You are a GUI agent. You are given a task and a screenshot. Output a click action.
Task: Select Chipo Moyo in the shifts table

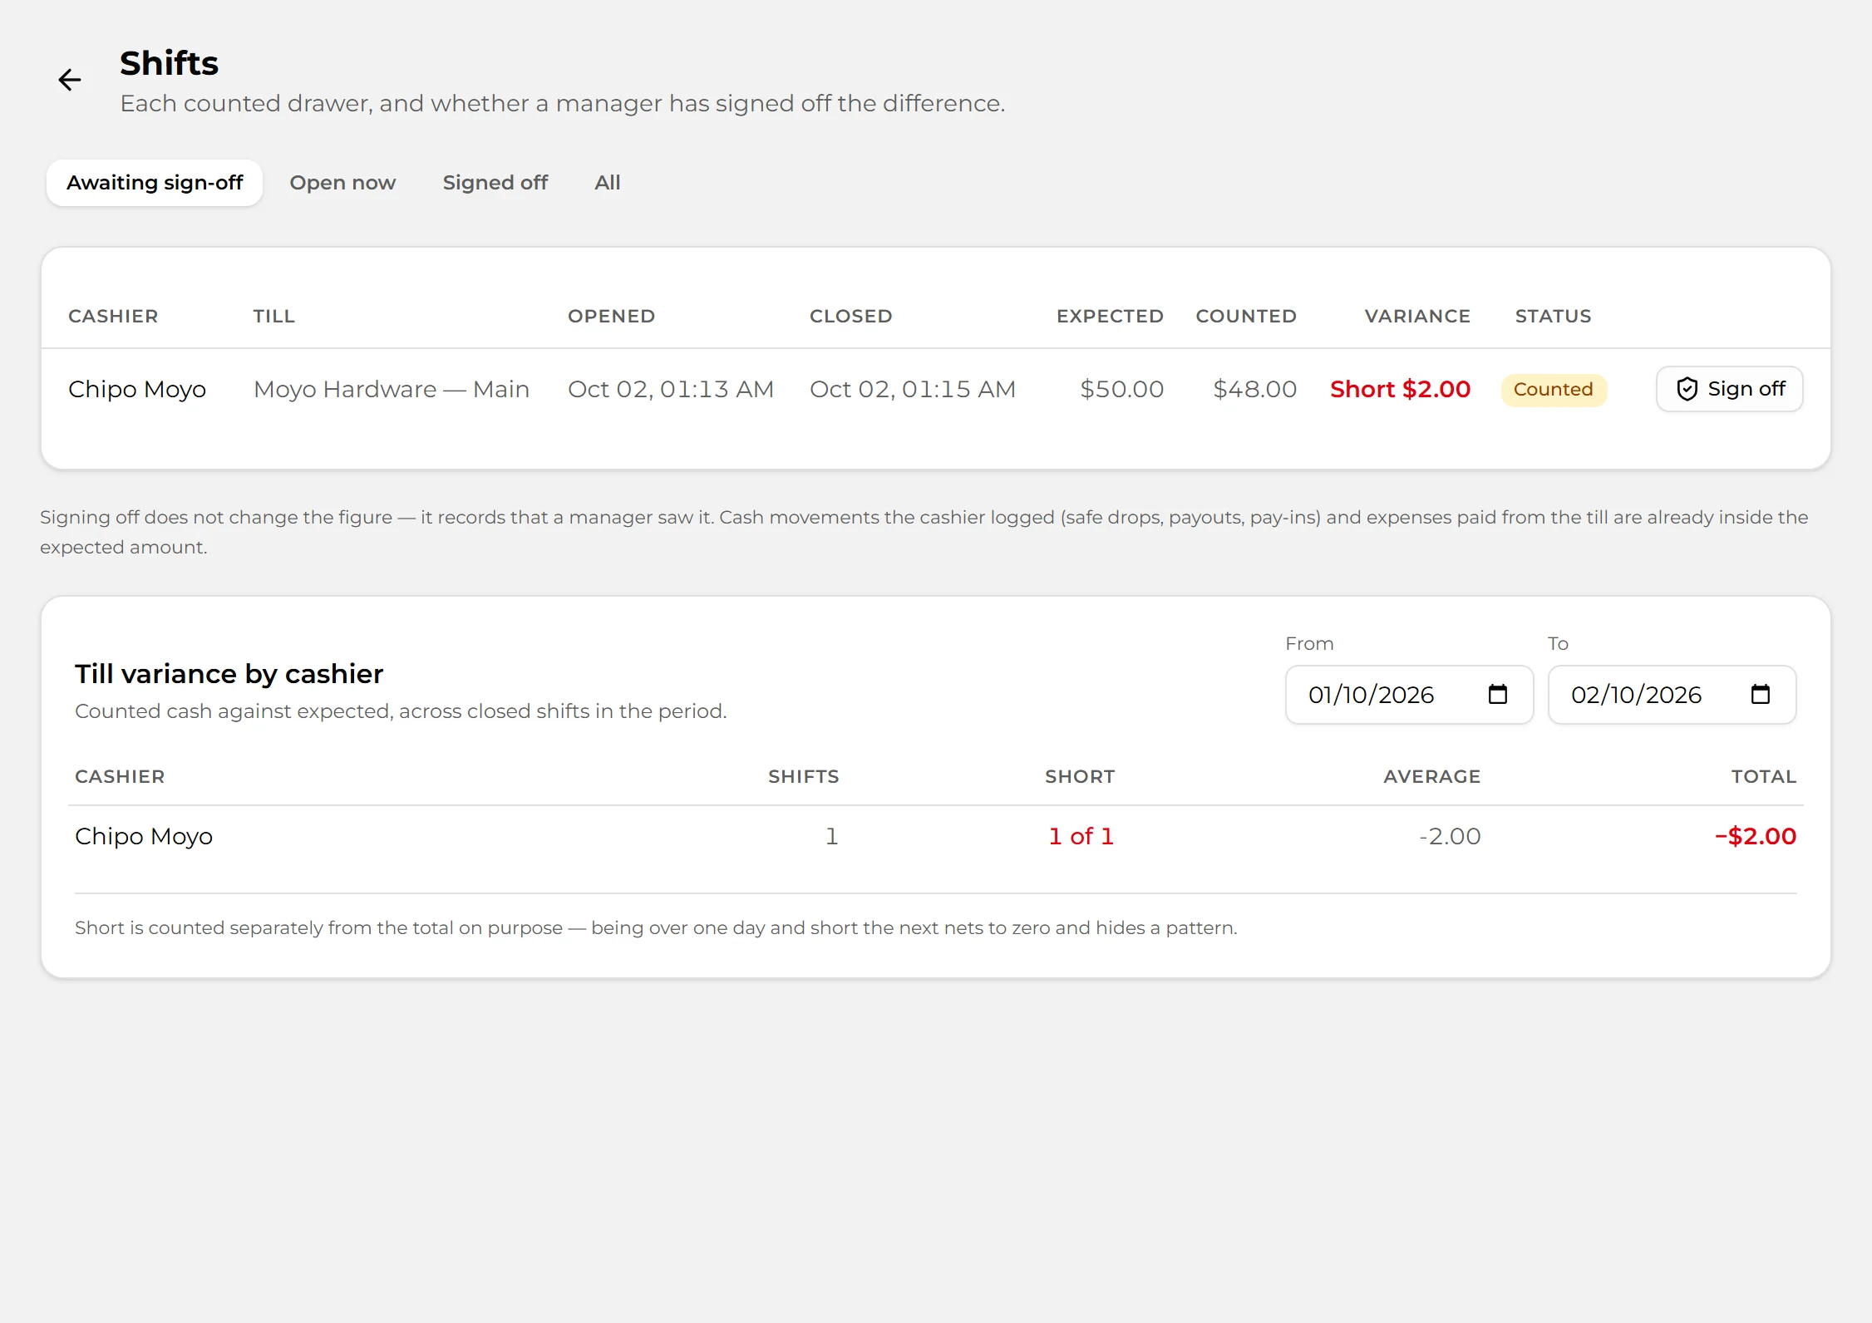[x=137, y=389]
